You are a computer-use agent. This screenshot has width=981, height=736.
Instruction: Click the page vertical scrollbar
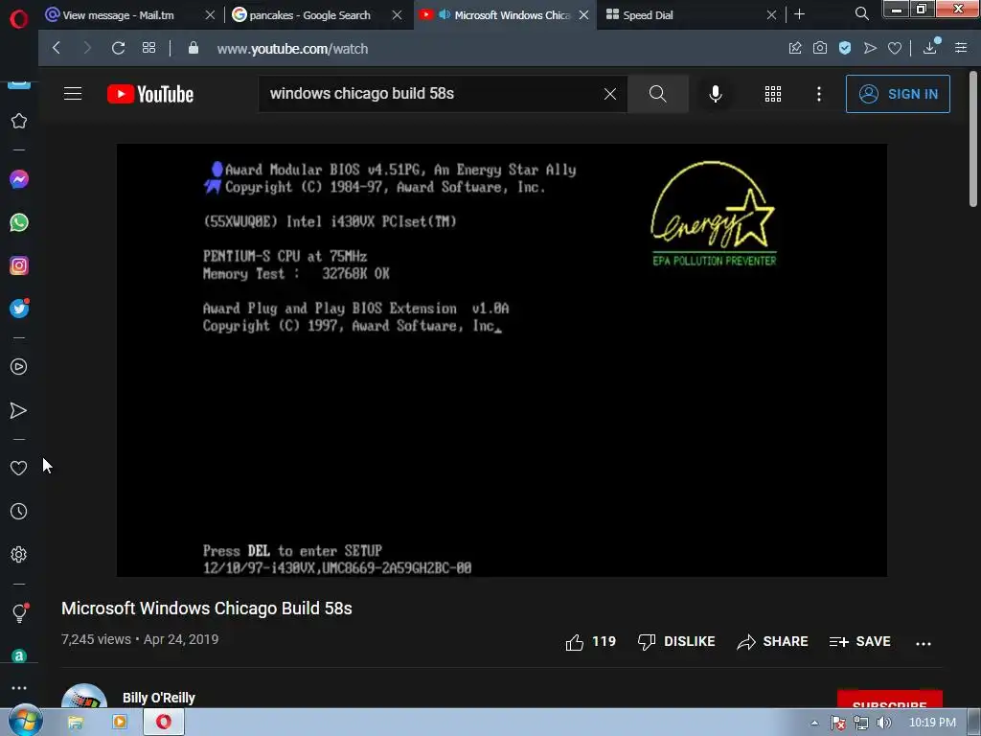click(x=973, y=138)
